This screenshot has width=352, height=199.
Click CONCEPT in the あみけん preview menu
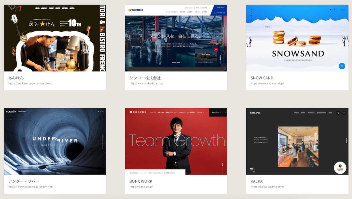click(x=44, y=8)
